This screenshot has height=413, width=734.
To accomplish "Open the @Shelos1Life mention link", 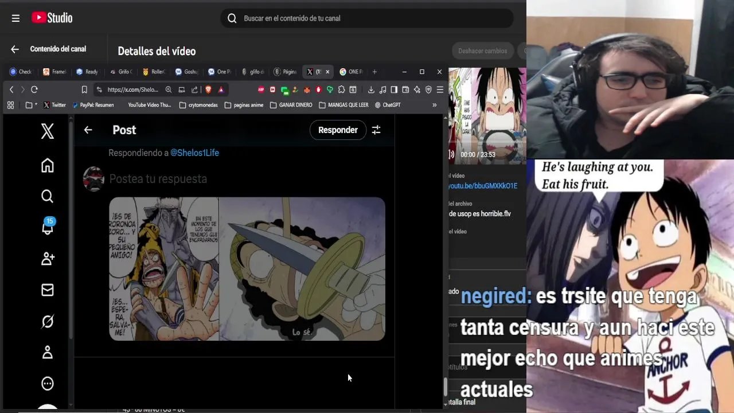I will tap(194, 153).
